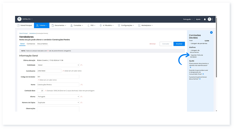Open the kebab menu beside the avatar
The width and height of the screenshot is (234, 129).
213,19
